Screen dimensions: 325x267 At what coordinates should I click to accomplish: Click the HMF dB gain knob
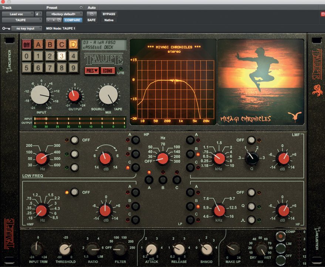105,211
